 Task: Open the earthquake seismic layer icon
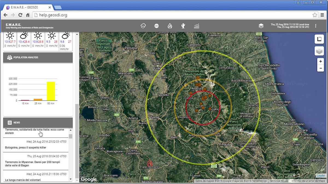pos(157,26)
